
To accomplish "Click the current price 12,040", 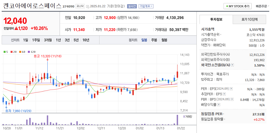I will (x=15, y=21).
